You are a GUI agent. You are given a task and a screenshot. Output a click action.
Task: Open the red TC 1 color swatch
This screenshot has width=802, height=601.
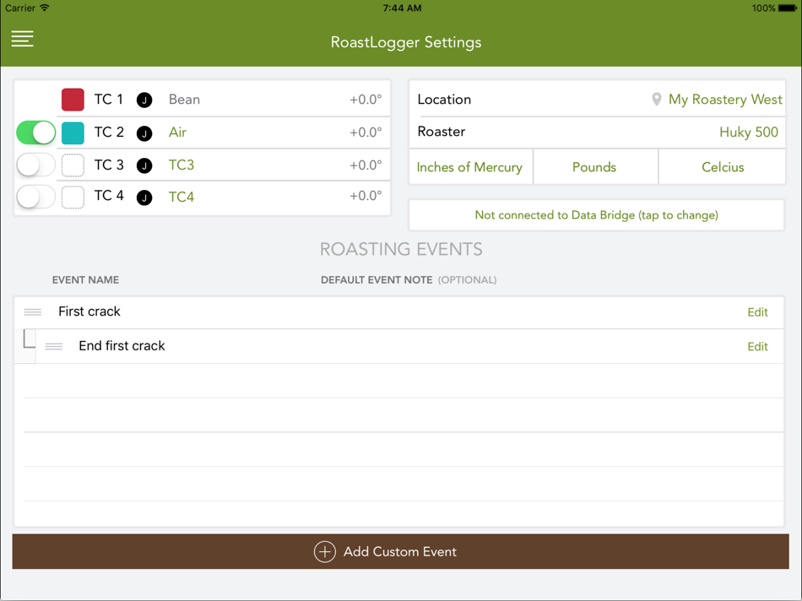[73, 100]
